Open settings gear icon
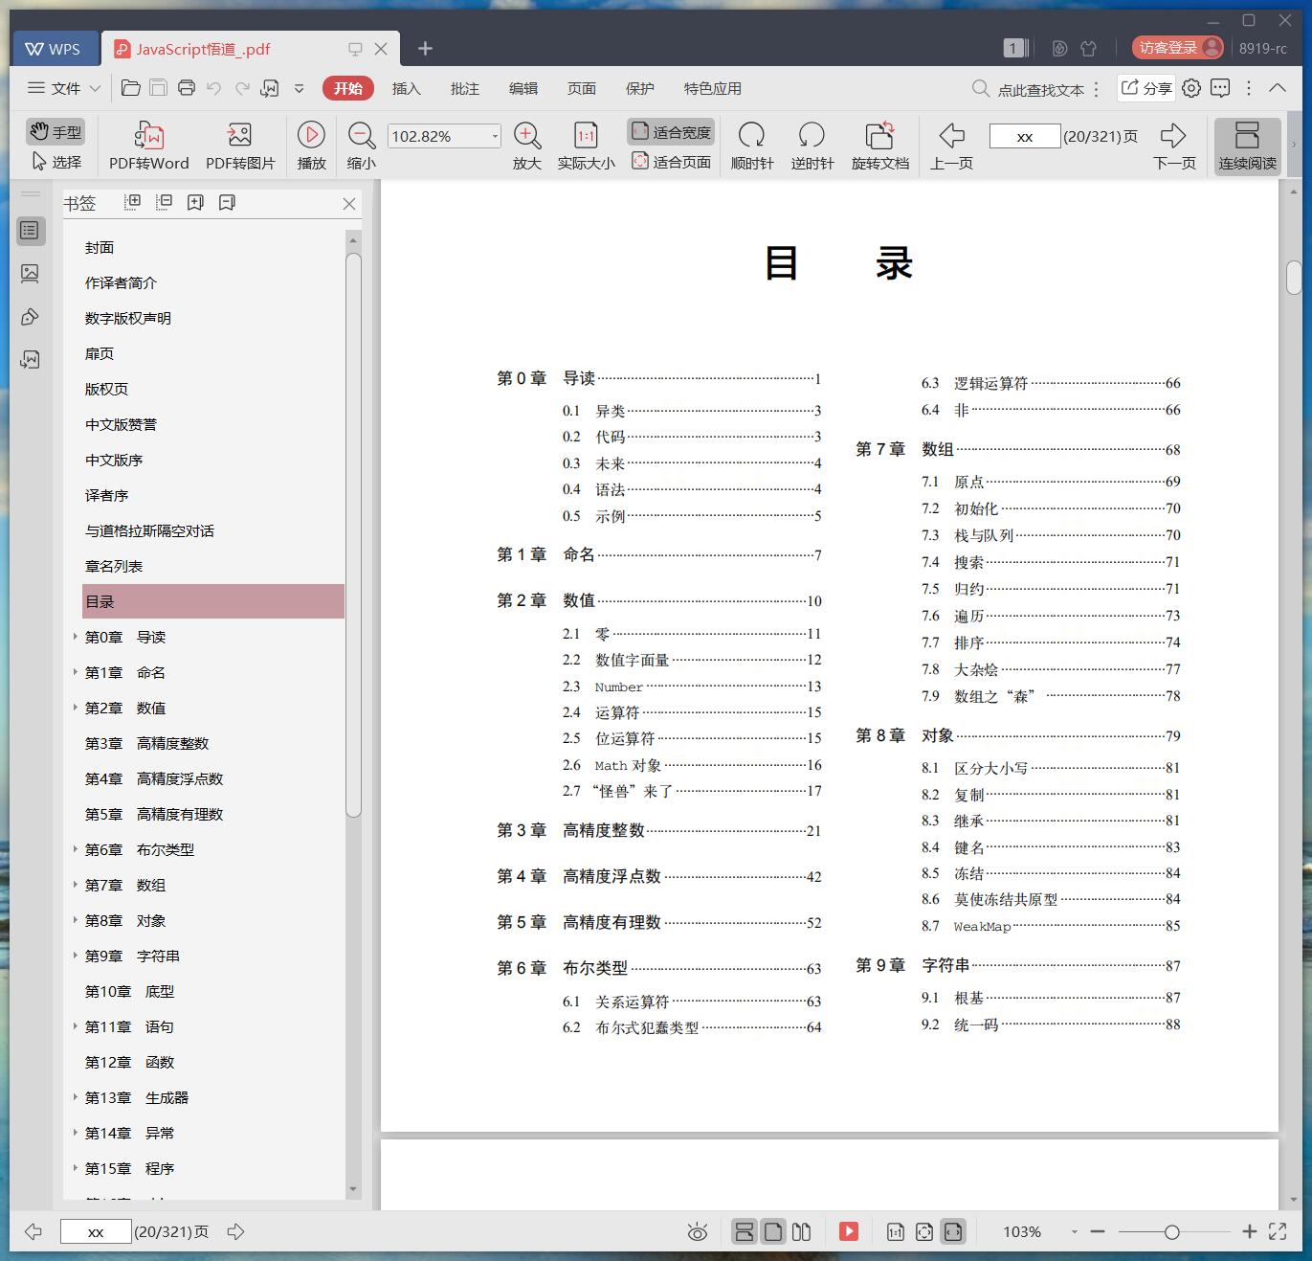 coord(1191,88)
